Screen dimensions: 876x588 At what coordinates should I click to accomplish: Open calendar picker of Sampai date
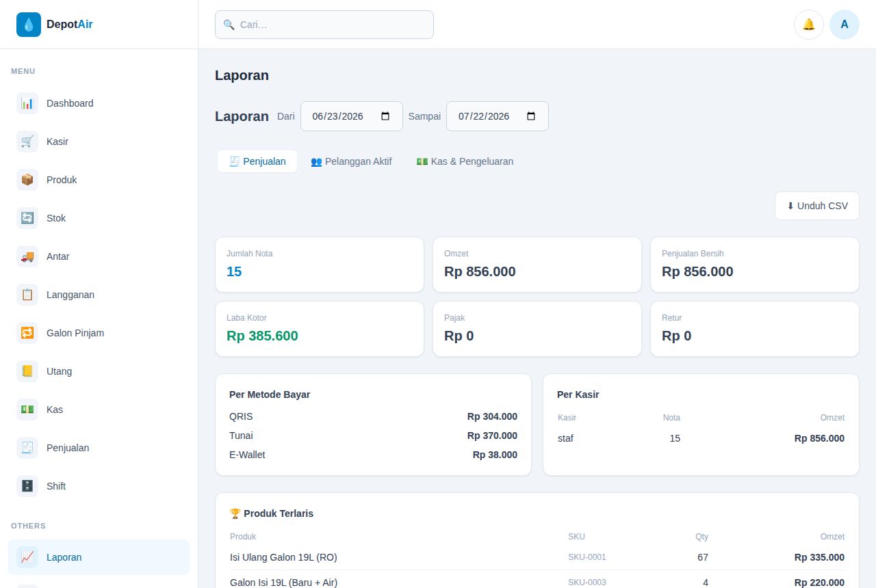coord(531,116)
